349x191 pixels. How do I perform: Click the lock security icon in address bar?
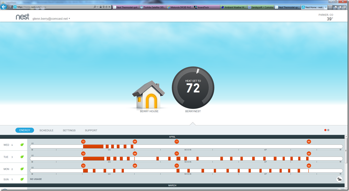tap(100, 7)
